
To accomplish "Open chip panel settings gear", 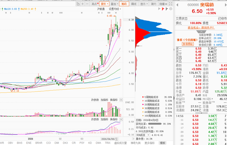I will pyautogui.click(x=171, y=9).
